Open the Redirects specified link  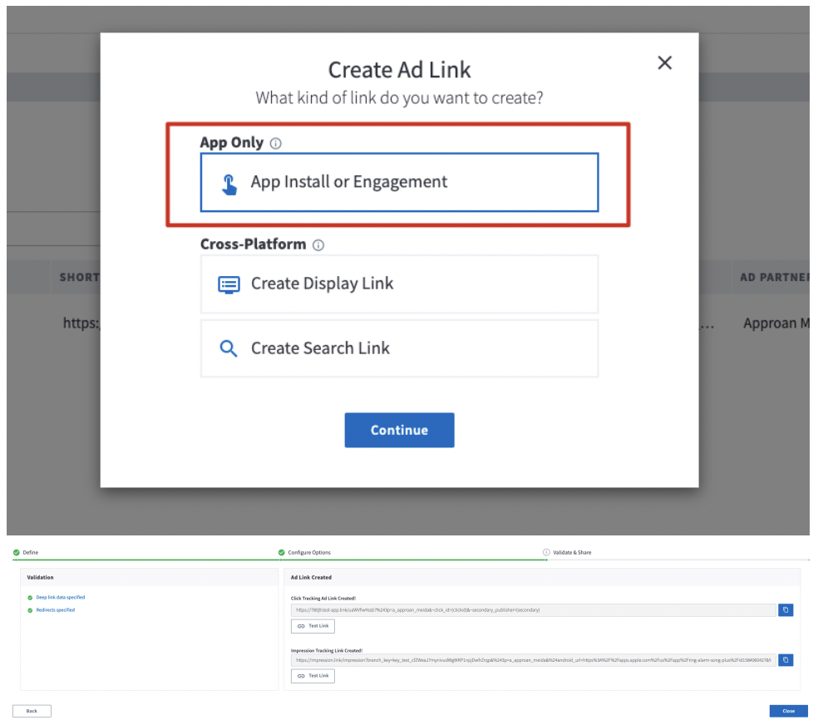click(55, 610)
